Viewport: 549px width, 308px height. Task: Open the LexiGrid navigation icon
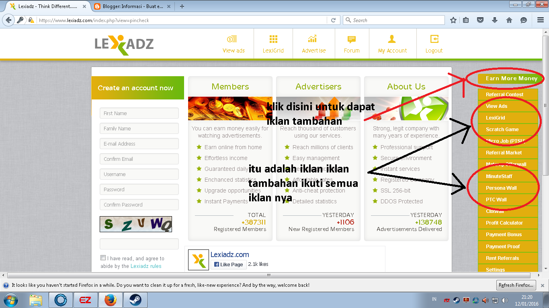pyautogui.click(x=273, y=39)
